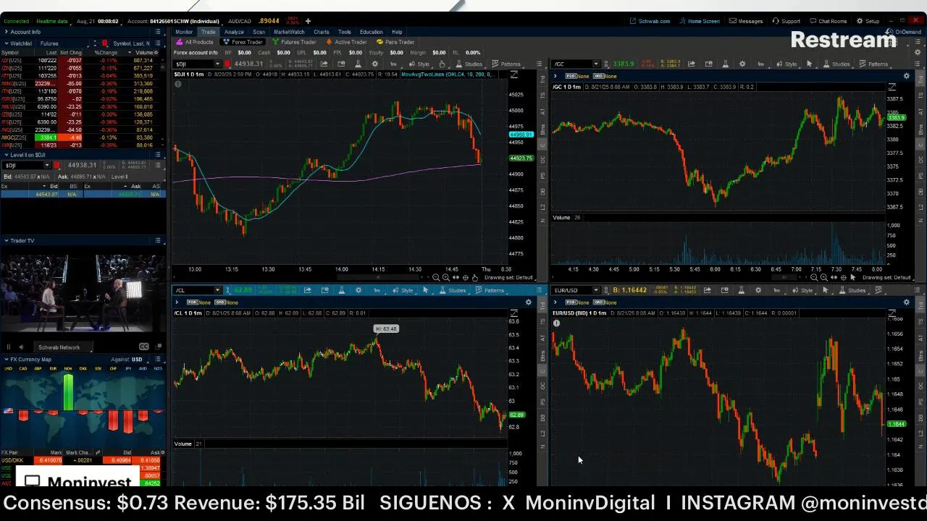Open the Education tab
The image size is (927, 521).
click(371, 32)
